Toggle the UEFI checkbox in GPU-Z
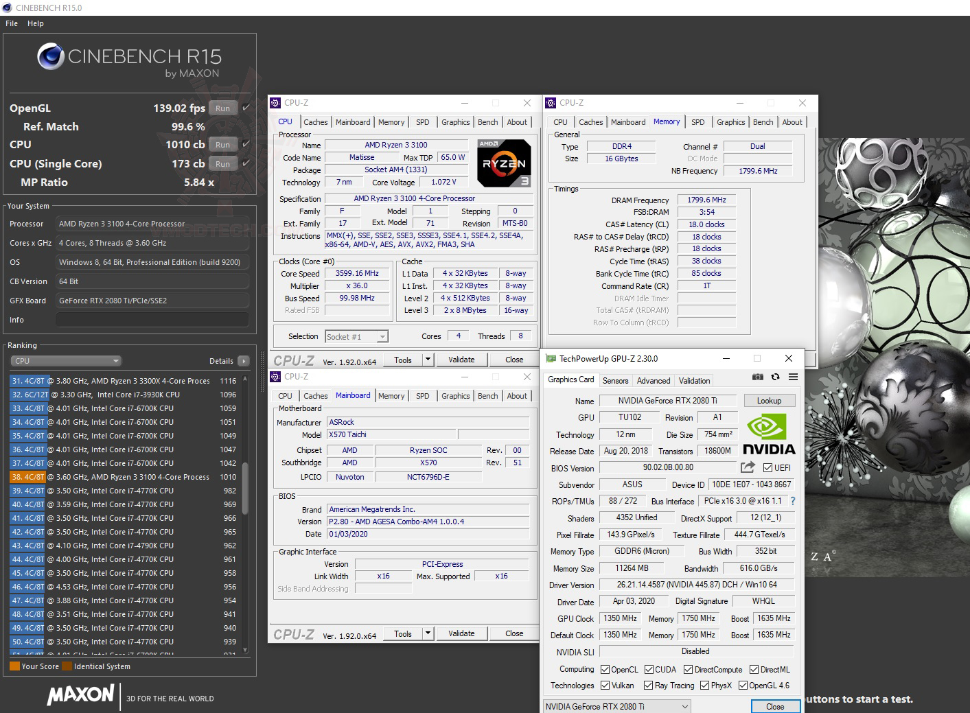This screenshot has width=970, height=713. [x=767, y=467]
